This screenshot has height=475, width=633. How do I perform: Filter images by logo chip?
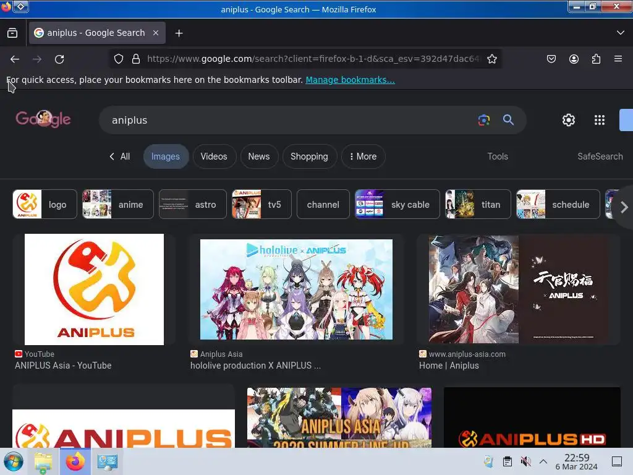pos(45,204)
